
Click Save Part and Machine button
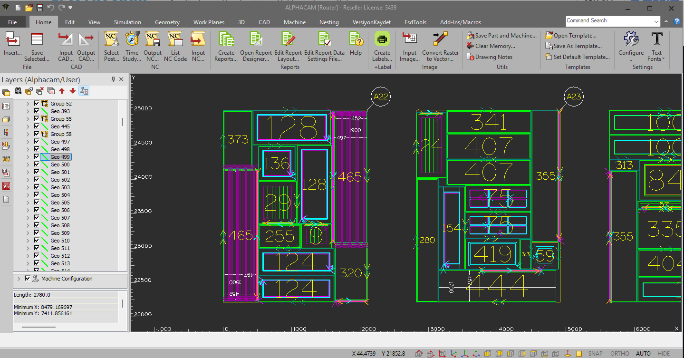[x=501, y=36]
